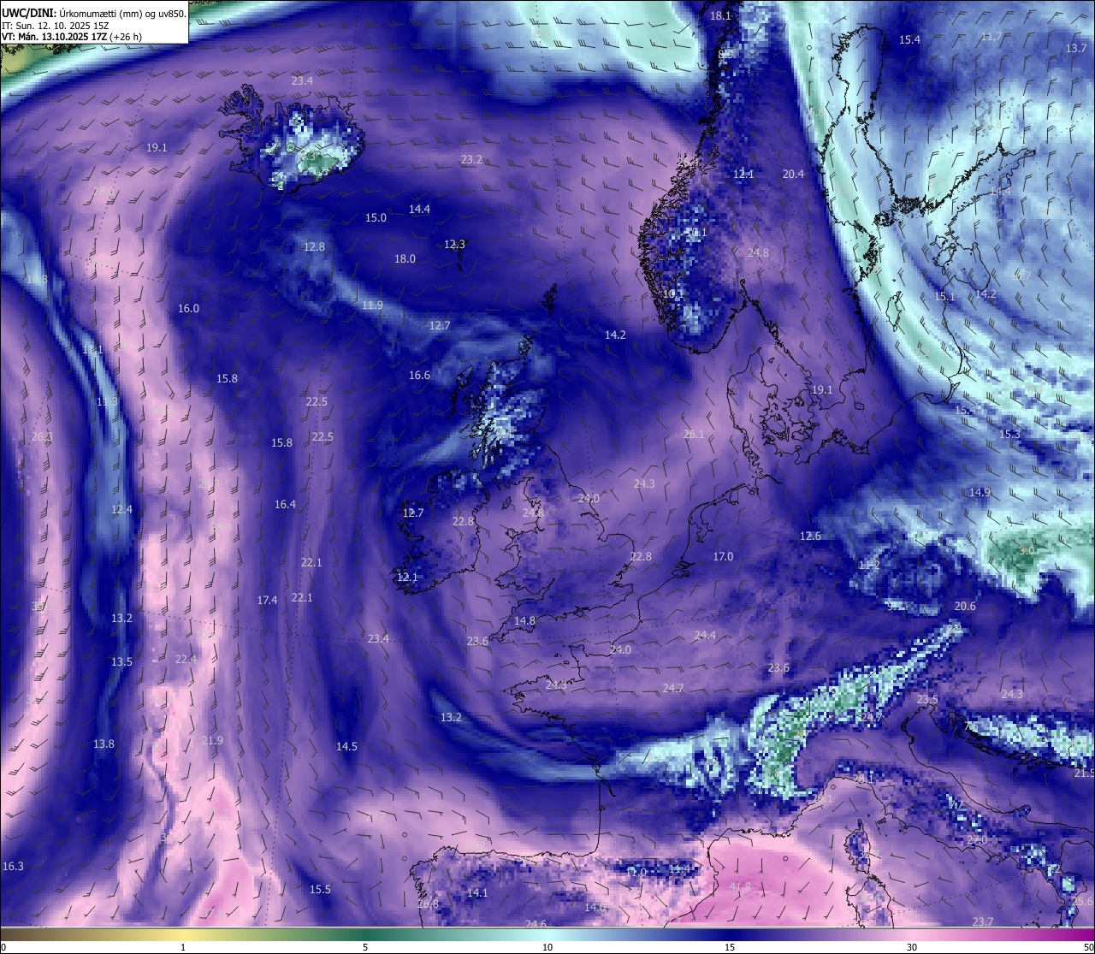Click the 21.5 value label
Image resolution: width=1095 pixels, height=954 pixels.
1084,773
